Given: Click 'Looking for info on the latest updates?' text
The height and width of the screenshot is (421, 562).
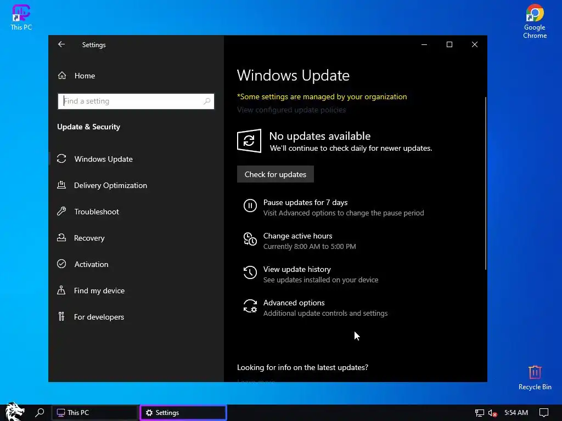Looking at the screenshot, I should (302, 368).
